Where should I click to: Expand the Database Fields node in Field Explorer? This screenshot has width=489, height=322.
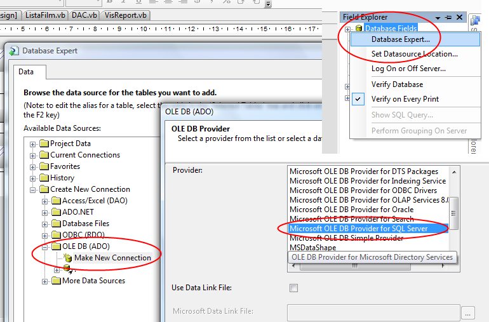pyautogui.click(x=347, y=29)
